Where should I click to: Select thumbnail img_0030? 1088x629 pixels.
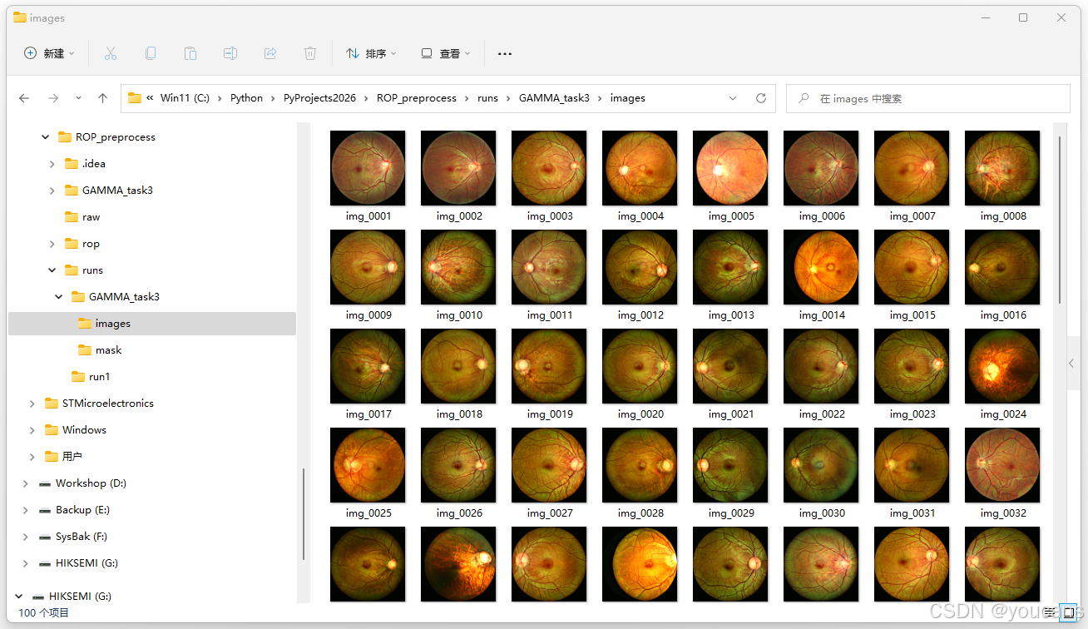coord(821,464)
